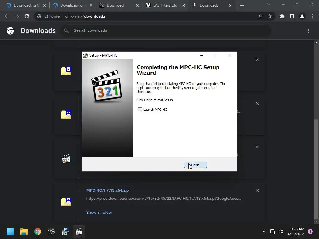Minimize the Setup - MPC-HC window
The image size is (319, 239).
point(201,55)
